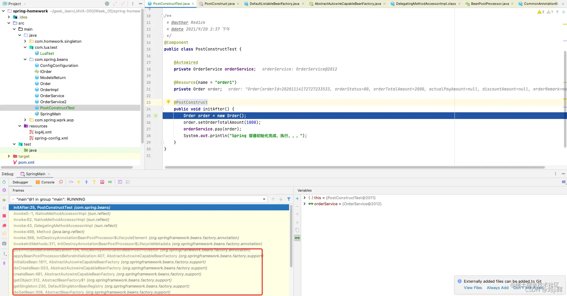
Task: Toggle the frames filter funnel icon
Action: point(289,199)
